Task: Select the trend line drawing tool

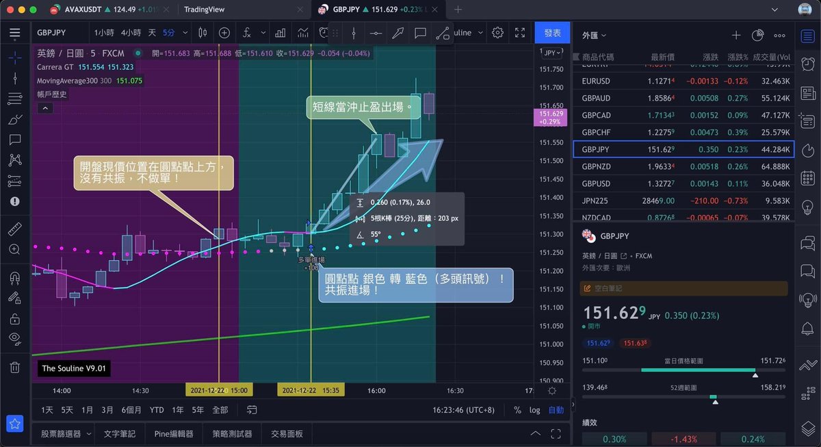Action: point(15,79)
